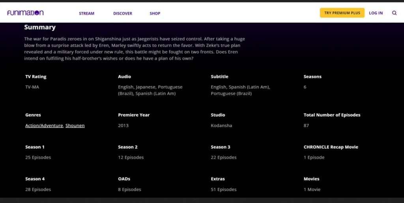This screenshot has width=404, height=203.
Task: Click the LOG IN link
Action: [376, 13]
